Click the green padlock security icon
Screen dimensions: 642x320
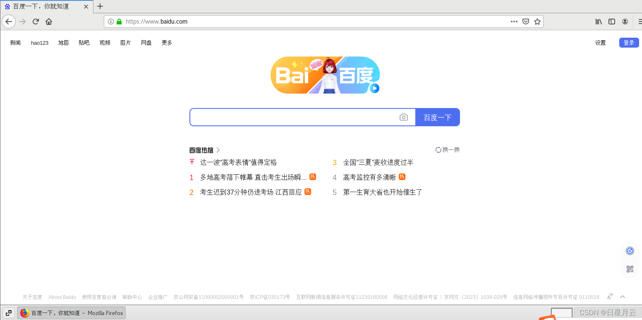[119, 22]
